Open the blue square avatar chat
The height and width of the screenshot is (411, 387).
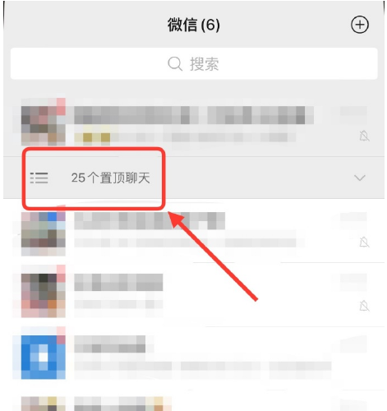tap(44, 357)
